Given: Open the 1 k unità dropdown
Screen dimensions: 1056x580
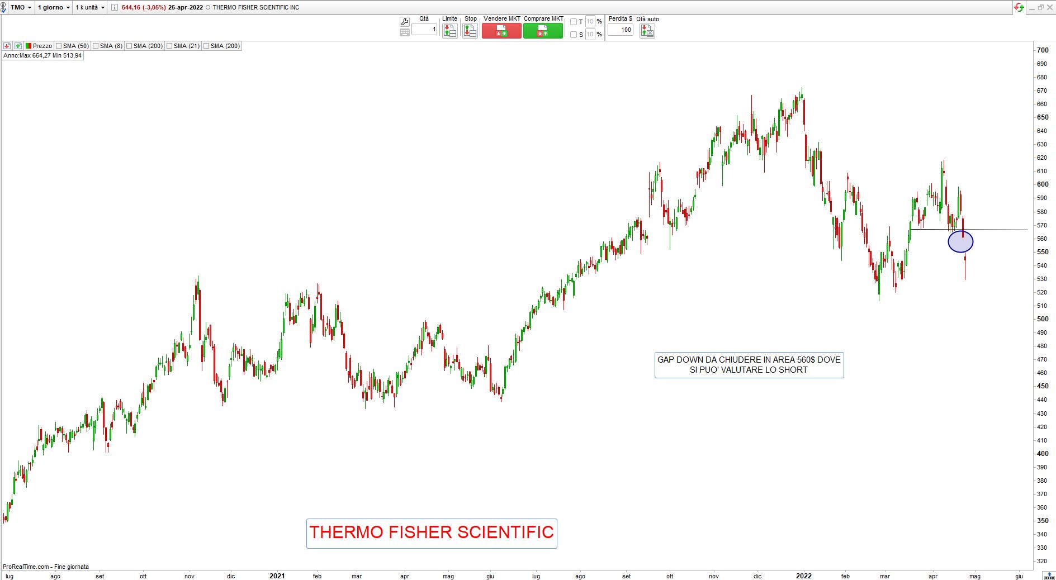Looking at the screenshot, I should coord(90,7).
